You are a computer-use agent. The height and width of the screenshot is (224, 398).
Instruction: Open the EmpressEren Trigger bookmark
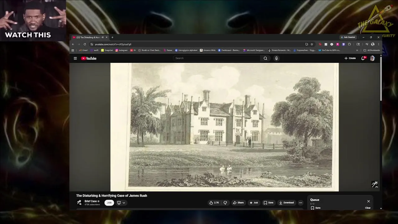[304, 50]
